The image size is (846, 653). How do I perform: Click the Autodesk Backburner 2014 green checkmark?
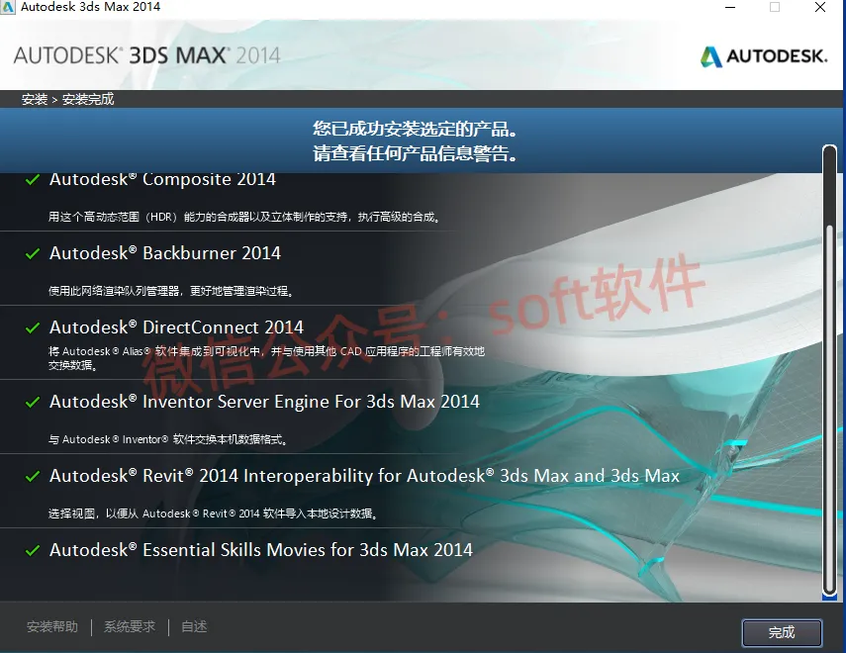(x=33, y=253)
